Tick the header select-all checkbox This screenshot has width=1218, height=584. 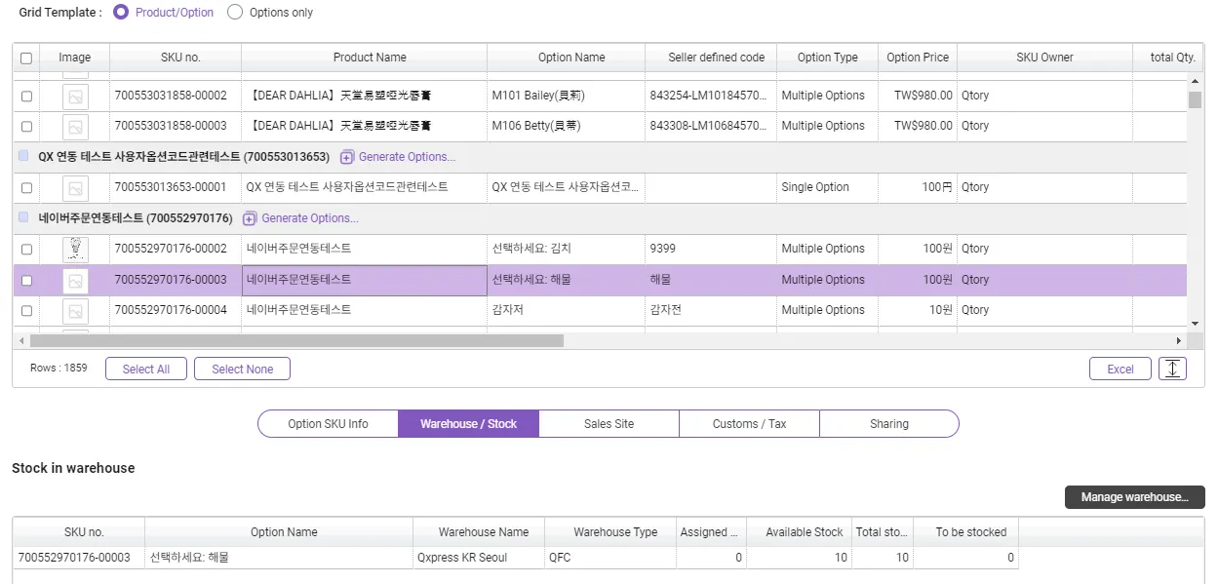click(26, 58)
